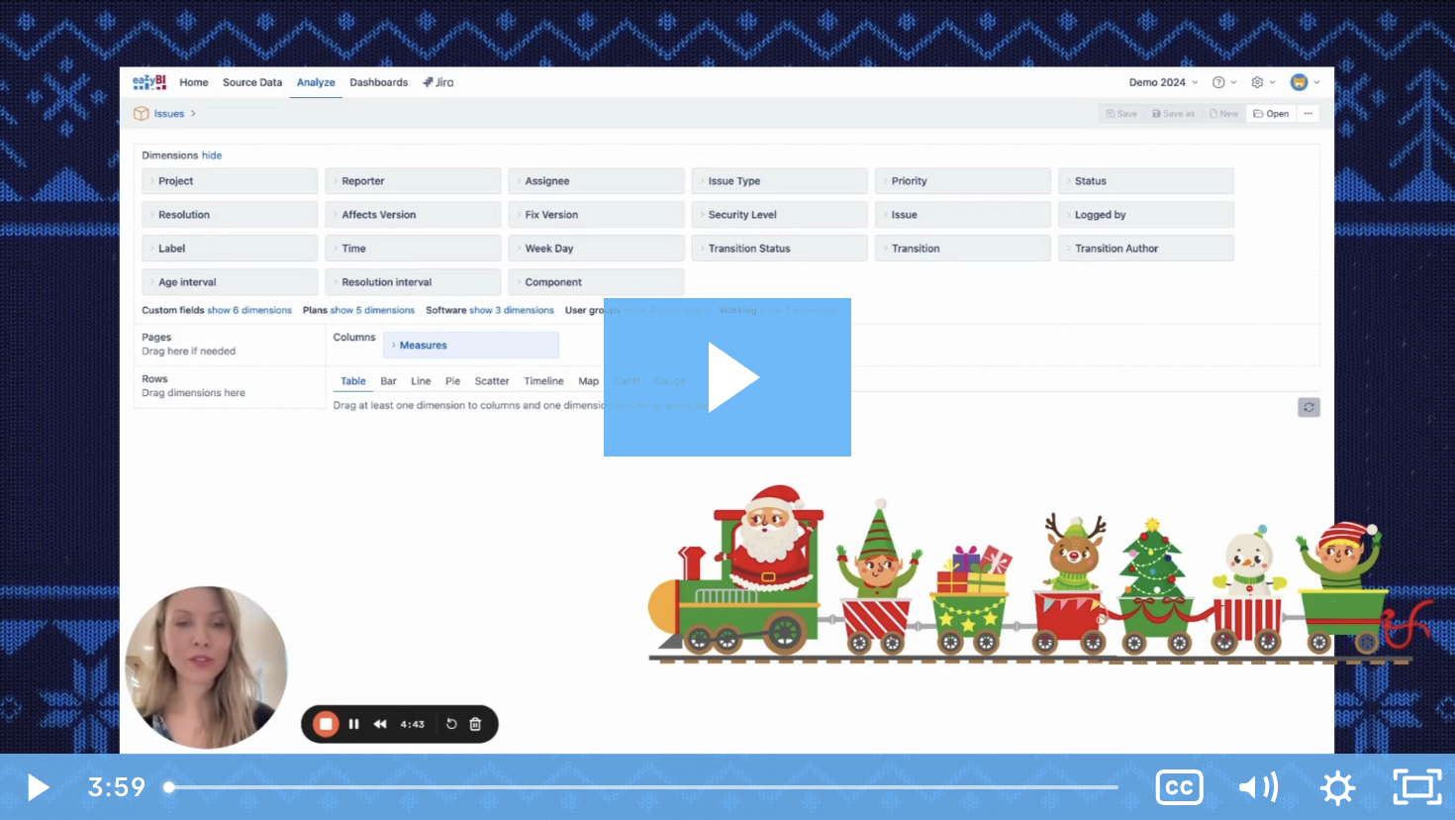The width and height of the screenshot is (1455, 820).
Task: Mute the video with the speaker icon
Action: pos(1258,787)
